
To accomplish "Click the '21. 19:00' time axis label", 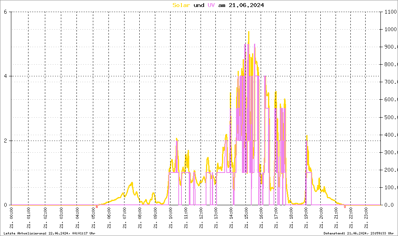I will 306,218.
